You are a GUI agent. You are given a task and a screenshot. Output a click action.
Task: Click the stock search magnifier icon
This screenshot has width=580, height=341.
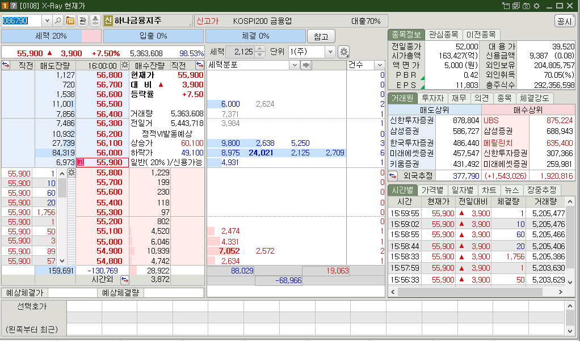pyautogui.click(x=58, y=21)
